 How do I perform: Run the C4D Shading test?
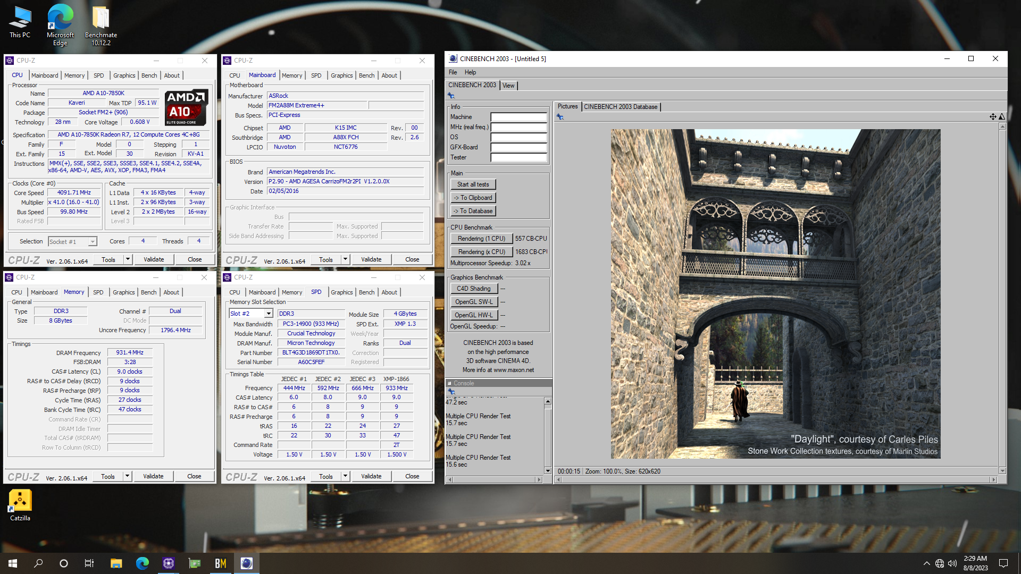tap(474, 289)
